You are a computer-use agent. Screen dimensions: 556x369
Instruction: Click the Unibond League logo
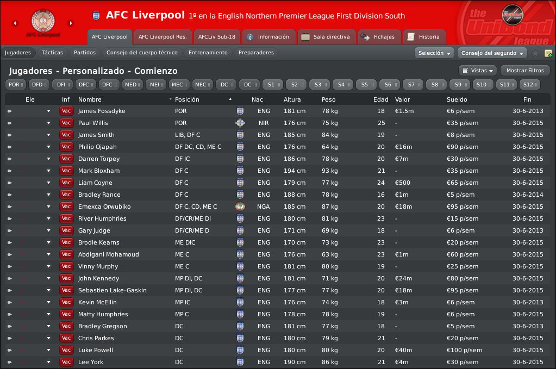(x=513, y=15)
